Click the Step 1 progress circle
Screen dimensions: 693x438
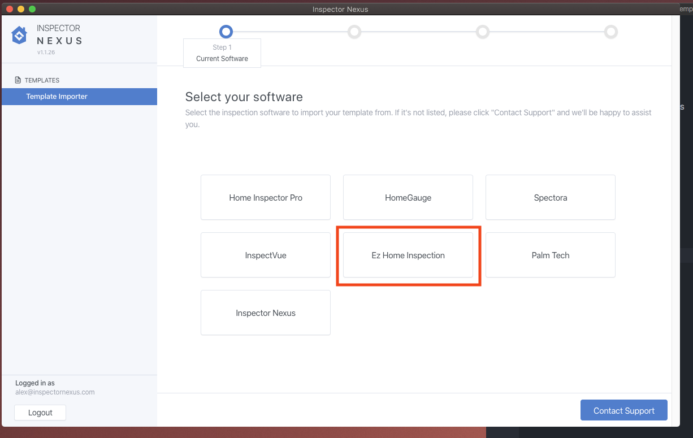(x=226, y=32)
